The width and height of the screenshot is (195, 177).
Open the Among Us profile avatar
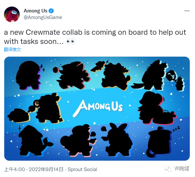point(12,14)
